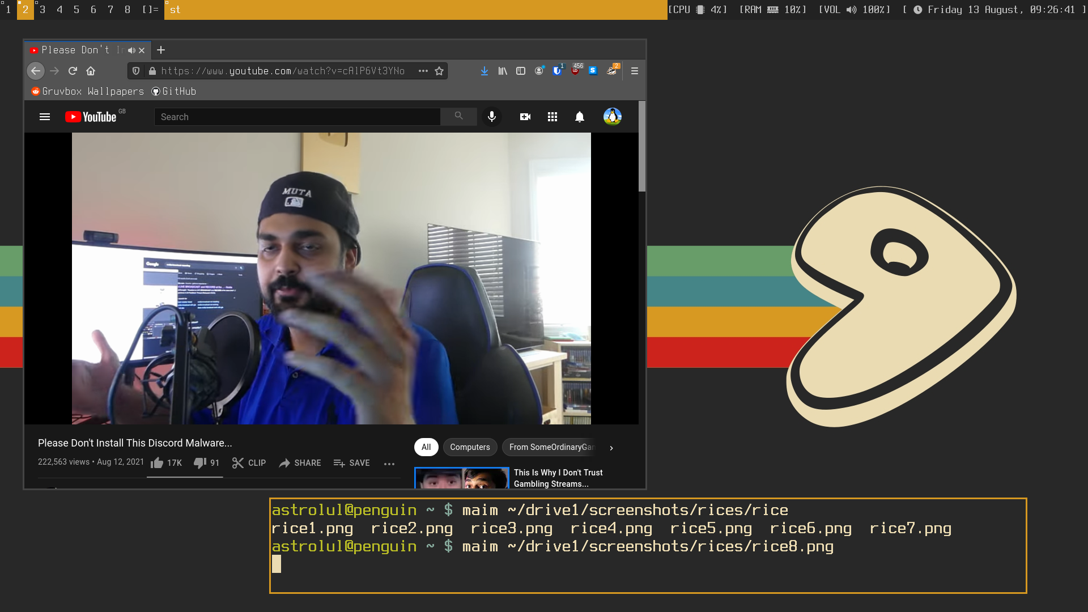The height and width of the screenshot is (612, 1088).
Task: Open the Gruvbox Wallpapers bookmark
Action: point(88,91)
